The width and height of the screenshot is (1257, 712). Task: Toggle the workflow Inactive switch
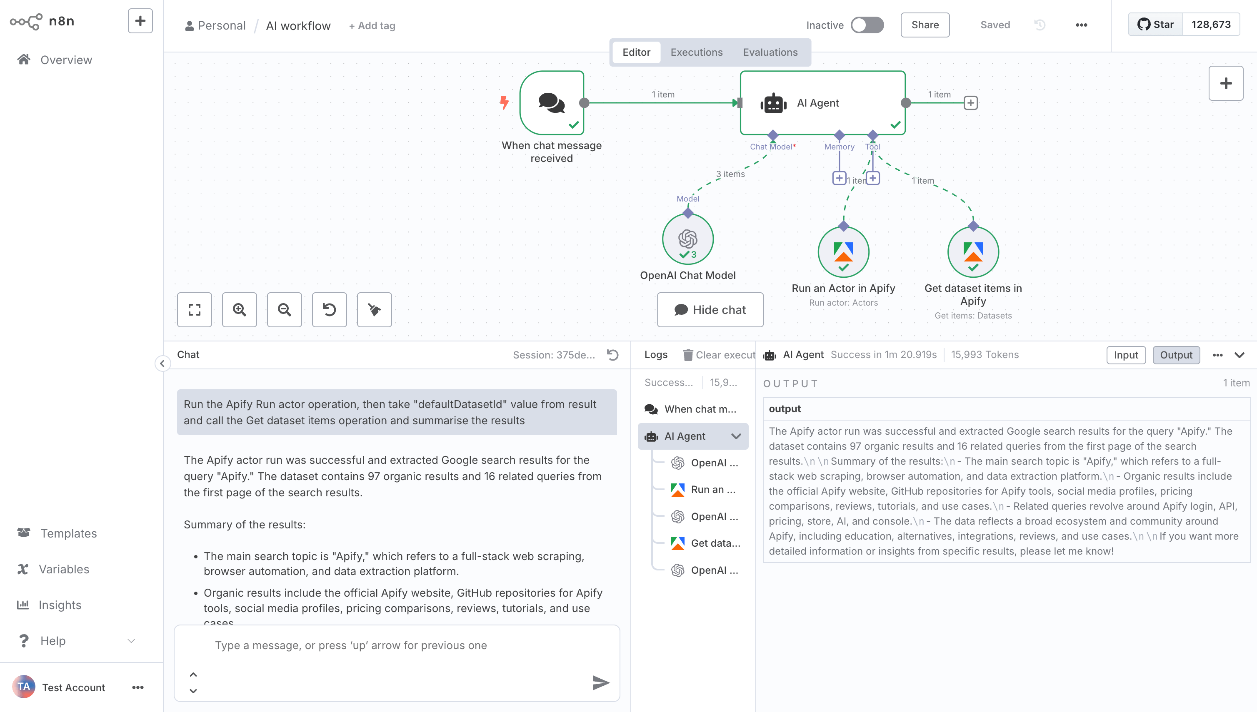click(x=867, y=25)
